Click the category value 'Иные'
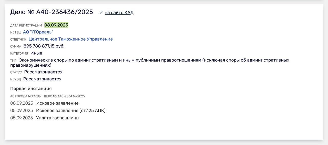 click(36, 53)
